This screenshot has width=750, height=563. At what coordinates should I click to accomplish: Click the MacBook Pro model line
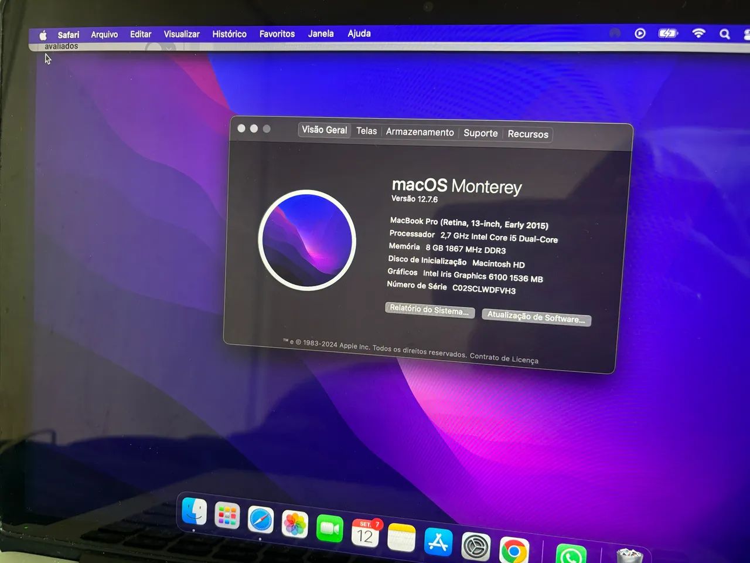coord(469,223)
